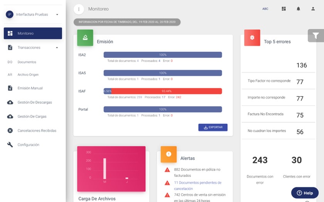324x202 pixels.
Task: Open Cancelaciones Recibidas
Action: point(37,131)
